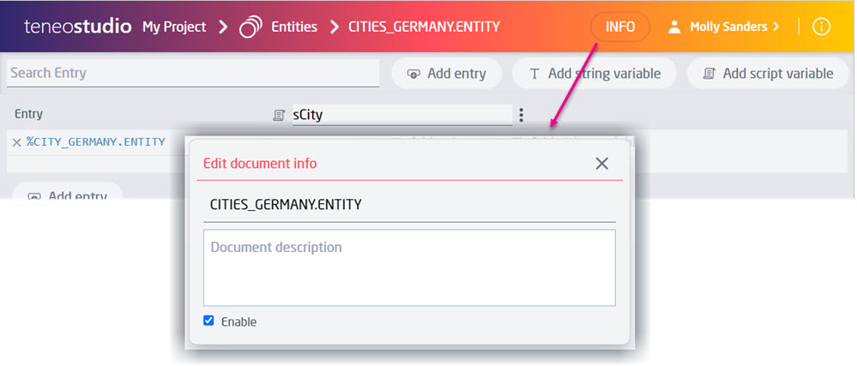Click into the Document description text area

pyautogui.click(x=409, y=267)
